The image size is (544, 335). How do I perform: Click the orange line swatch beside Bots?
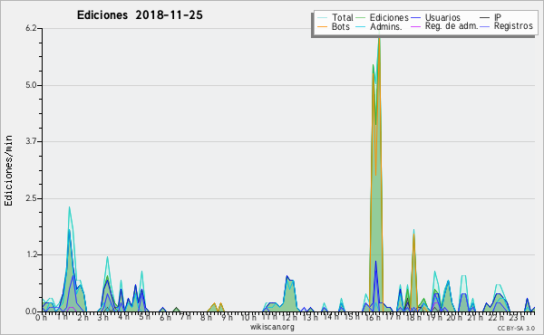click(x=322, y=26)
